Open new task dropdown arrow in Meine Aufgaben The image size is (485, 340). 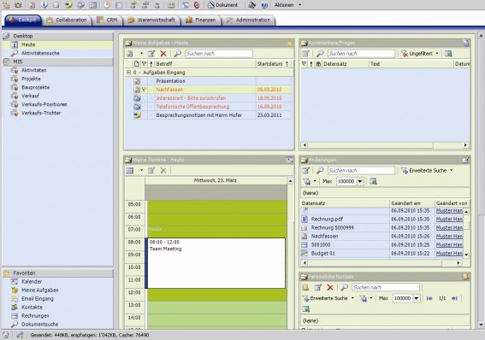[141, 54]
